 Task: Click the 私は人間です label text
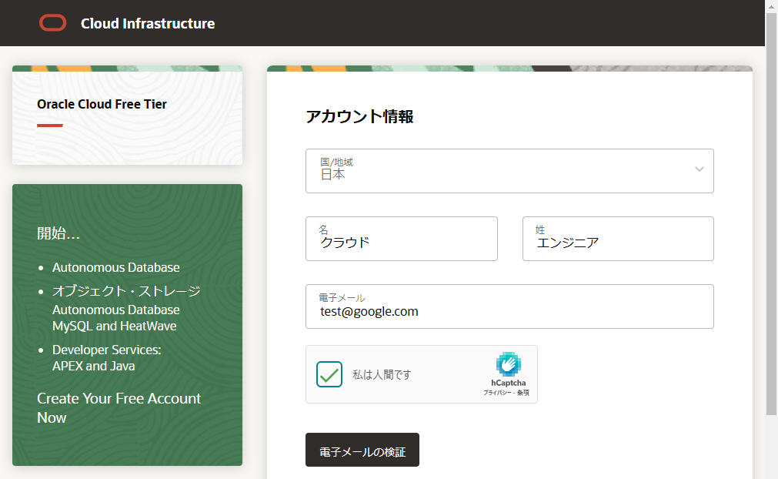382,375
